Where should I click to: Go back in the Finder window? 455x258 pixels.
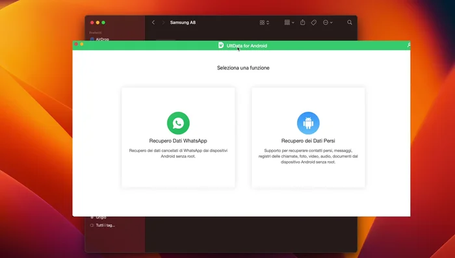click(153, 22)
